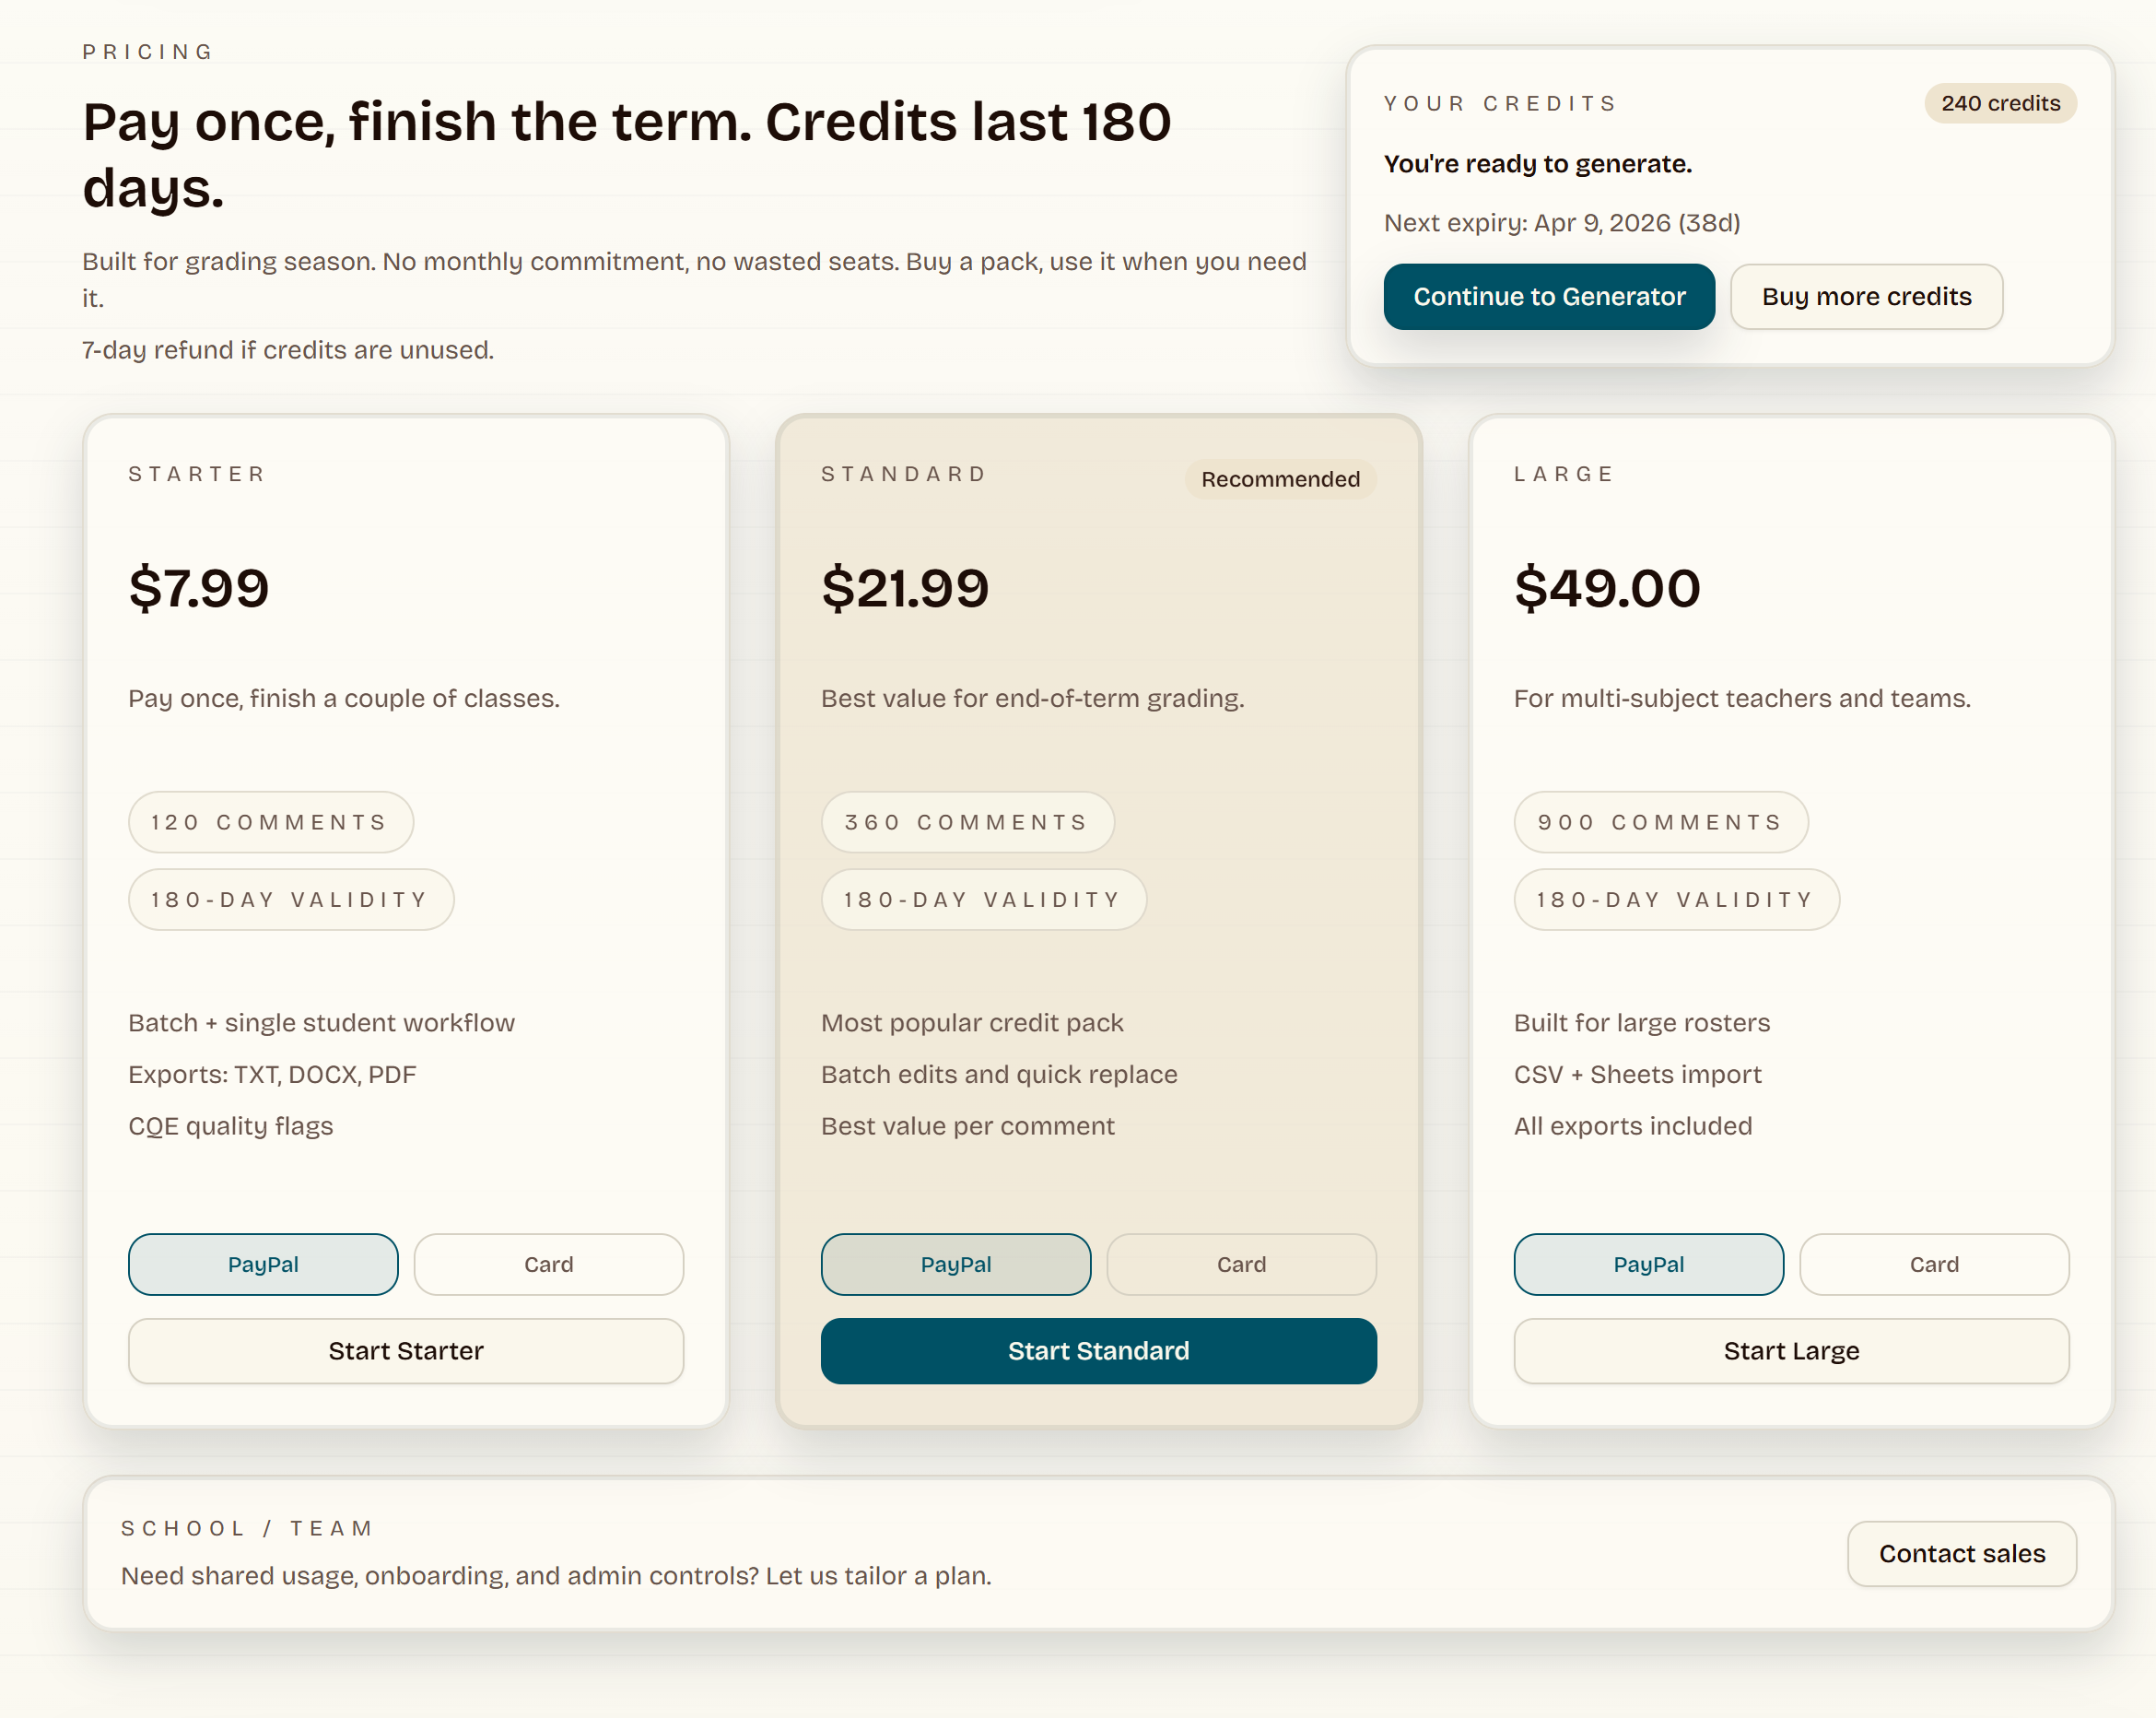Select PayPal payment for the Standard pack

956,1264
